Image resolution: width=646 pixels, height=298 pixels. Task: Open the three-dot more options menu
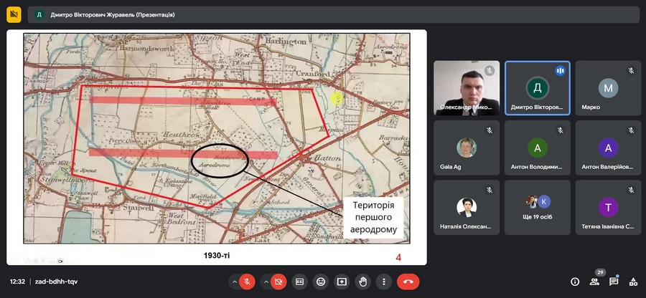click(x=385, y=282)
